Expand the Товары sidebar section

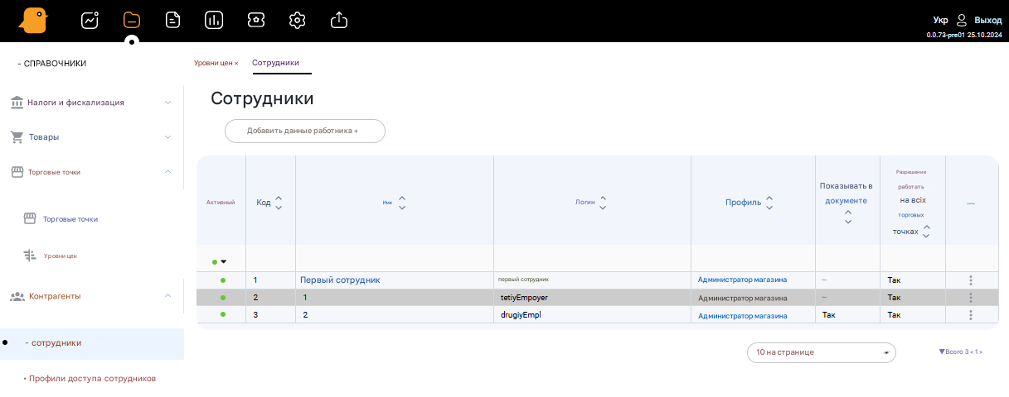(x=167, y=137)
